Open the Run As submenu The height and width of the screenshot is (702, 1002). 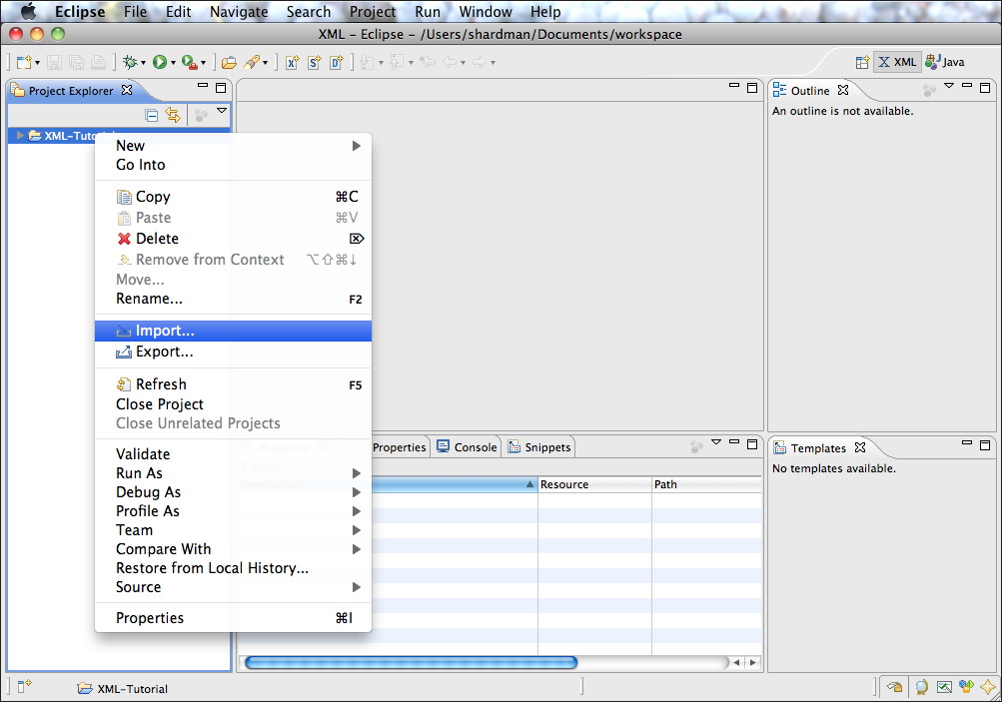(233, 473)
